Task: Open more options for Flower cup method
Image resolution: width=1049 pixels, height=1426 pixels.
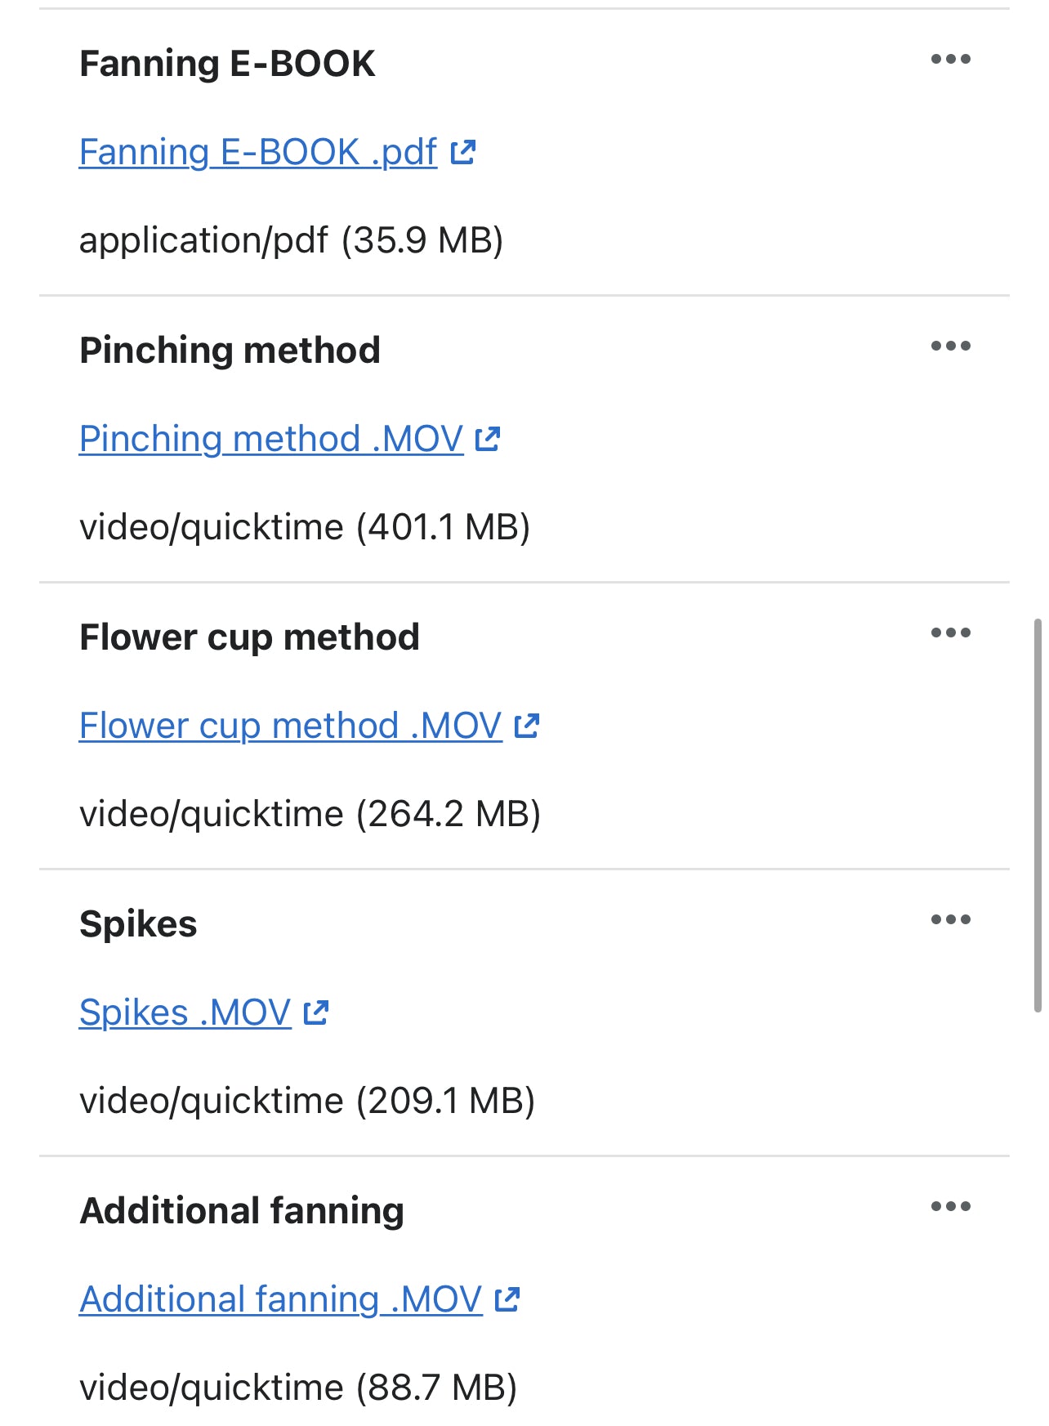Action: [950, 633]
